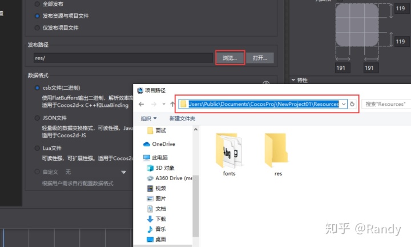The height and width of the screenshot is (247, 411).
Task: Focus the res/ publish path field
Action: click(x=123, y=58)
